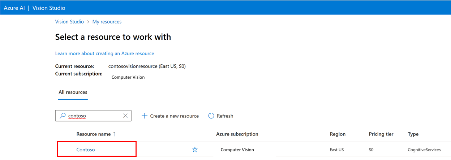Click Azure AI header title

point(14,8)
